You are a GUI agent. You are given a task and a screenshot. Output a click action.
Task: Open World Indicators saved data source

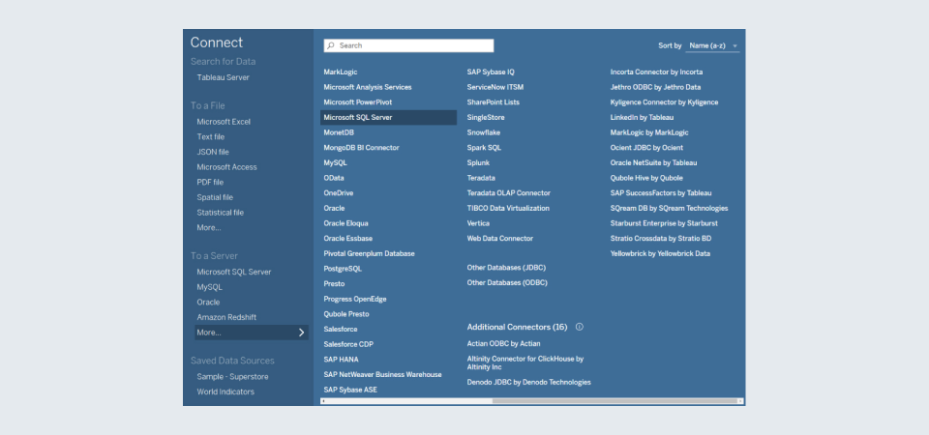(225, 391)
